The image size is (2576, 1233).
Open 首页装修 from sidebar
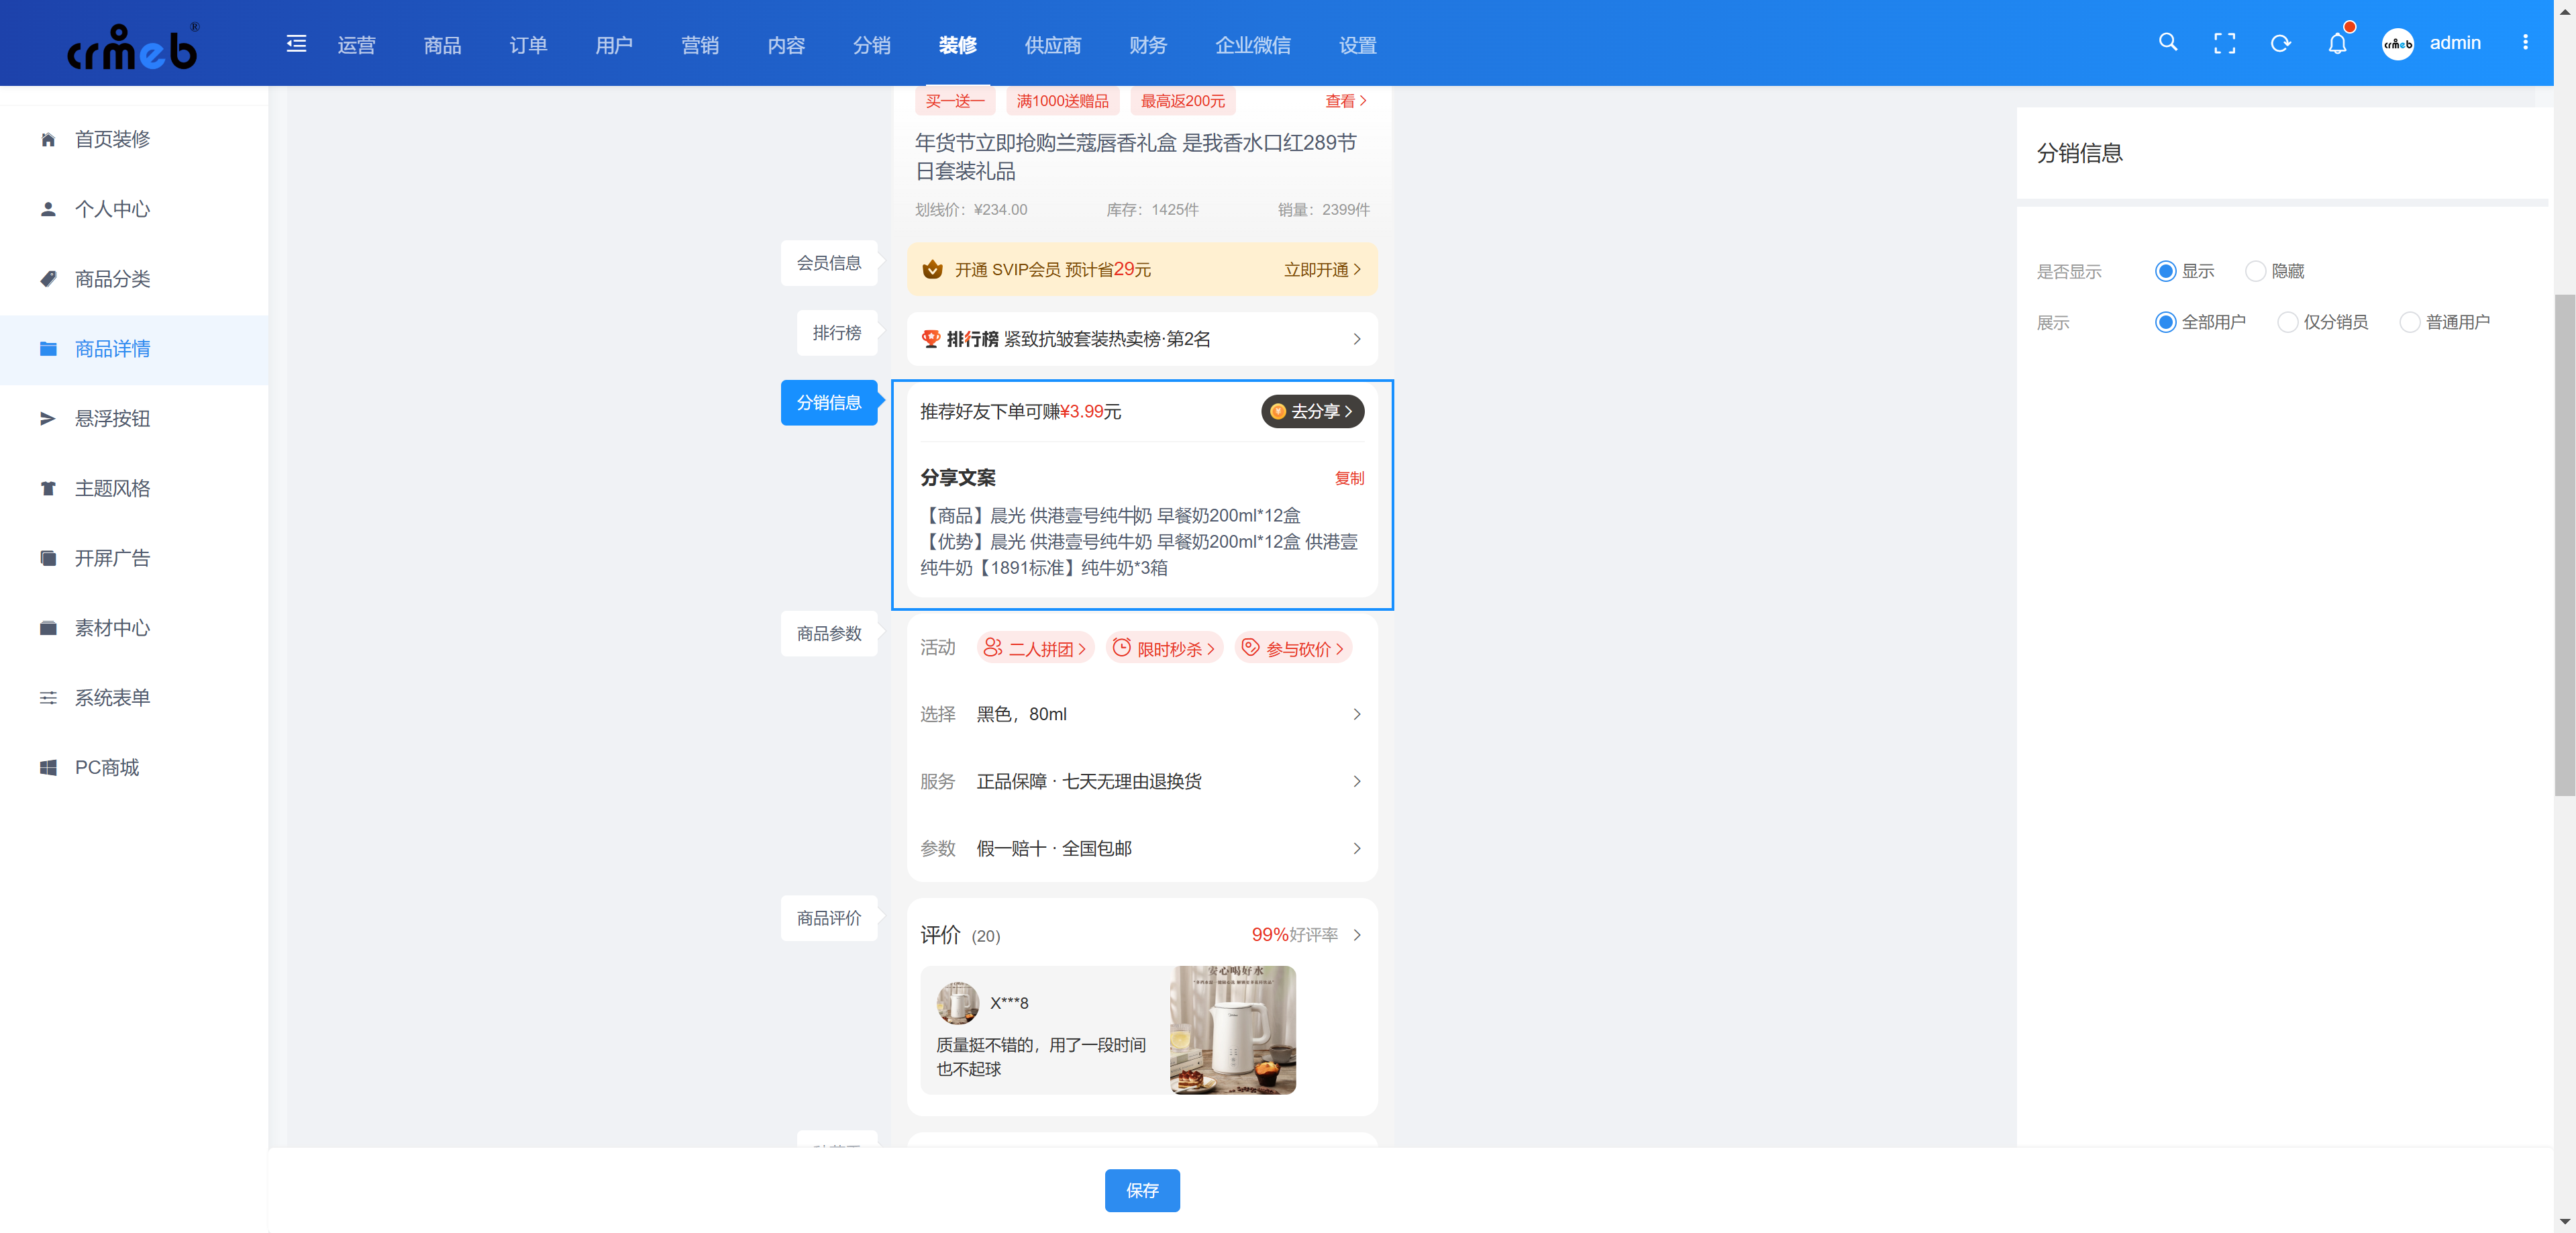point(112,139)
